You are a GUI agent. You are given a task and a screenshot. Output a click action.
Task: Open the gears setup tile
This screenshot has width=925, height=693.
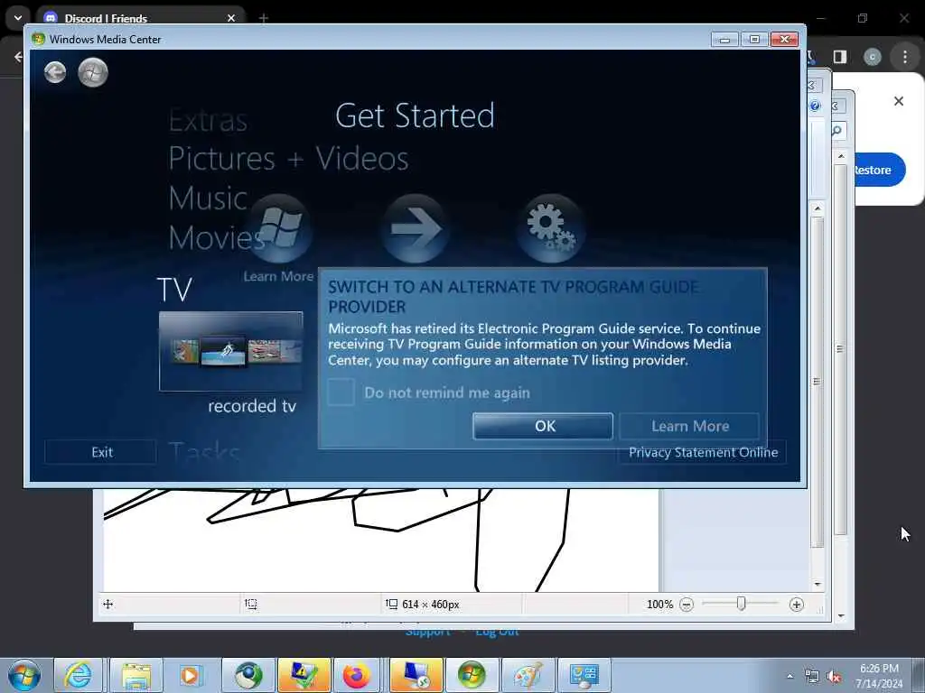(551, 228)
